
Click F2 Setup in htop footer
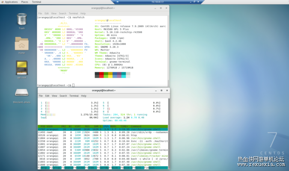click(55, 168)
